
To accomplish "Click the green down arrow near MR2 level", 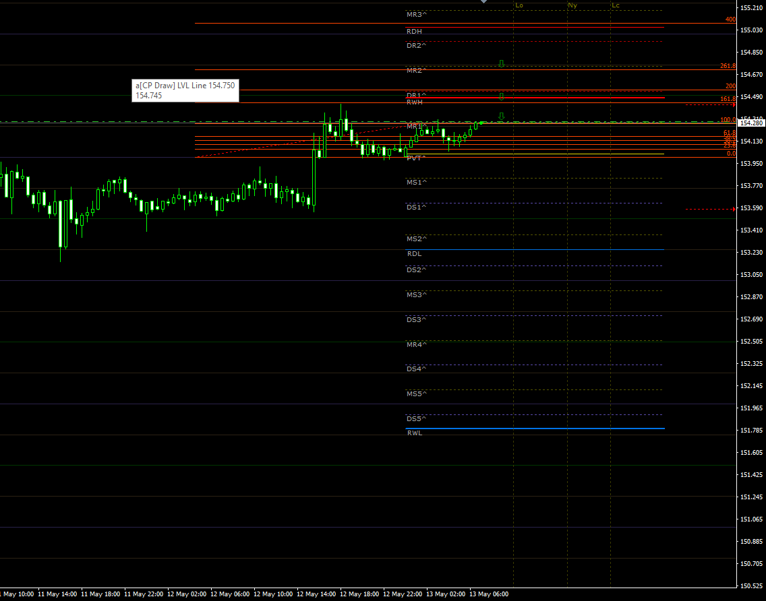I will point(501,64).
